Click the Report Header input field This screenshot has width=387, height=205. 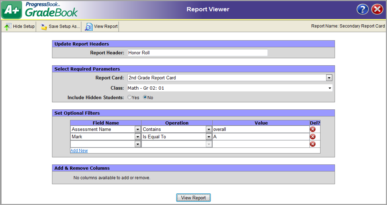click(x=197, y=53)
